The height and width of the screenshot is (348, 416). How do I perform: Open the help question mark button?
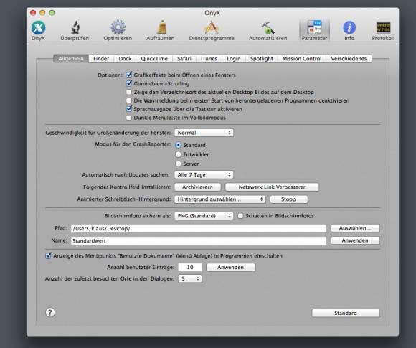(x=50, y=312)
